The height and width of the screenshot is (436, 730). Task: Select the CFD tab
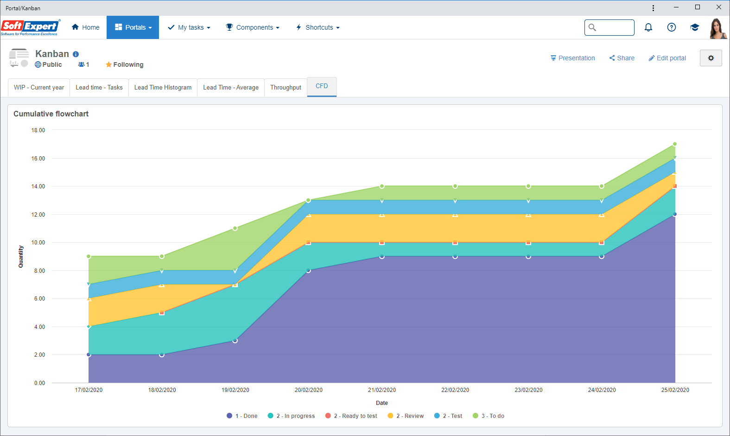322,87
